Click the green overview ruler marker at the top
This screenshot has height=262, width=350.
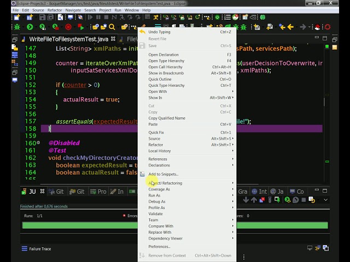point(327,46)
